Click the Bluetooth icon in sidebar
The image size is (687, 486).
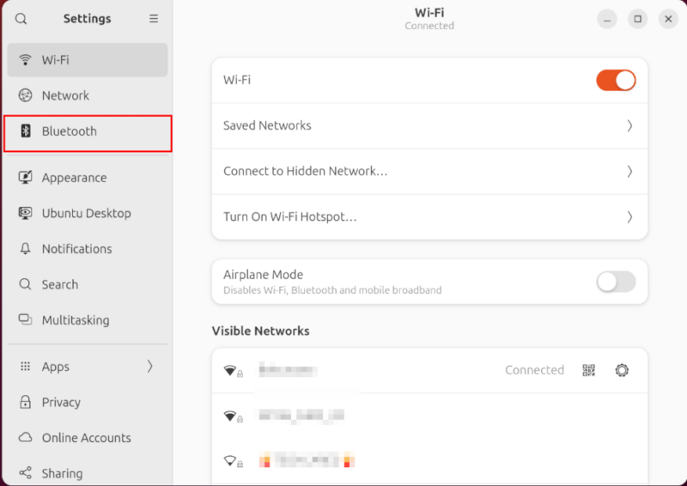[x=26, y=131]
